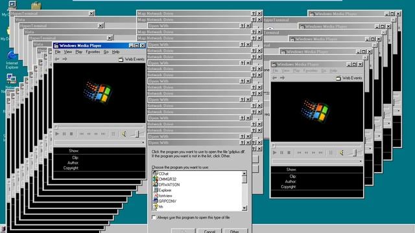Screen dimensions: 415x233
Task: Click Stop in the right-side front Media Player
Action: (289, 153)
